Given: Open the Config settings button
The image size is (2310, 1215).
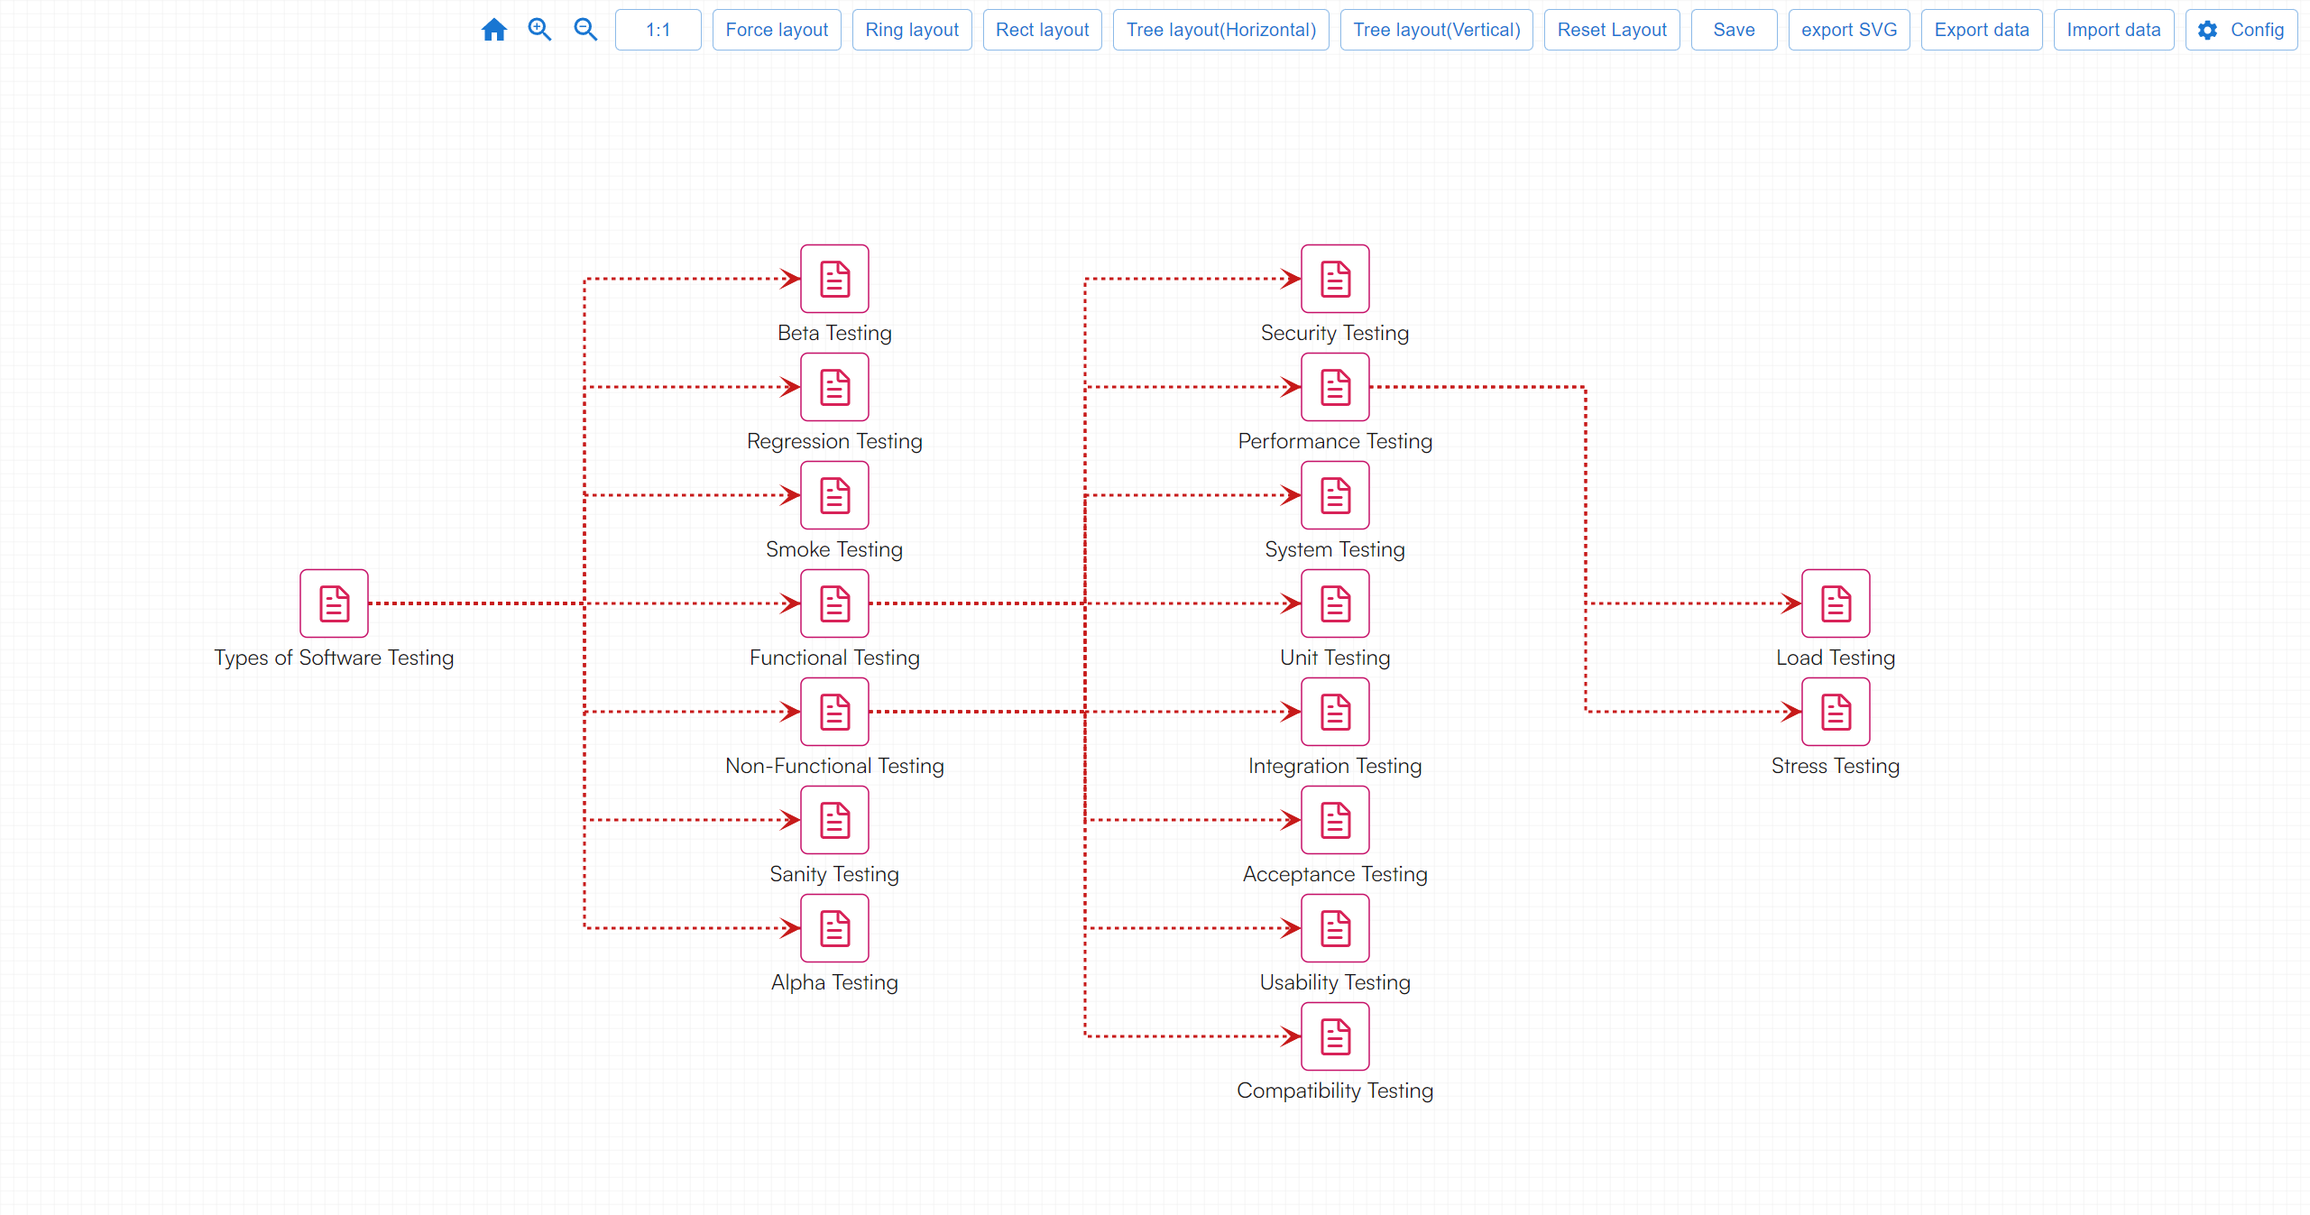Looking at the screenshot, I should click(x=2241, y=30).
